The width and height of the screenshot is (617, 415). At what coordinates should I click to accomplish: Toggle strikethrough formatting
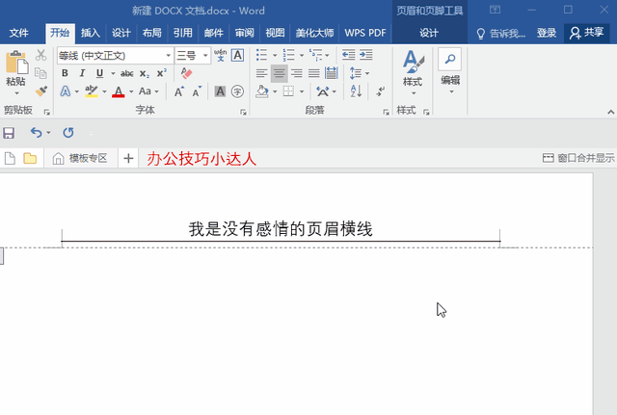126,73
